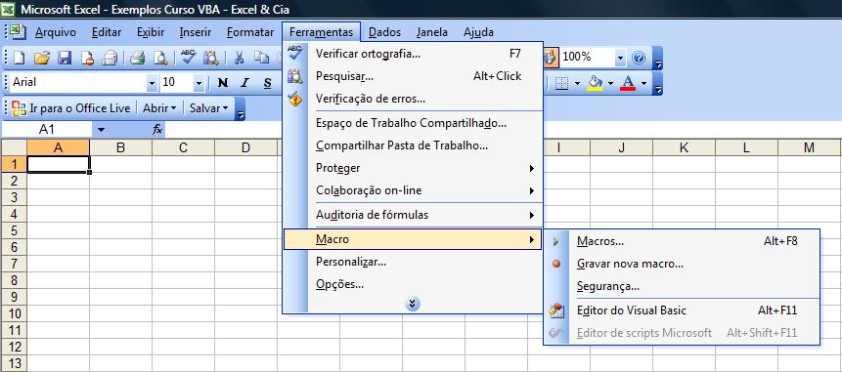Open Colaboração on-line submenu

pos(413,190)
